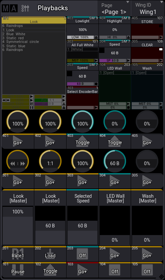Image resolution: width=165 pixels, height=280 pixels.
Task: Select the 305 CLEAR executor tile
Action: coord(147,51)
